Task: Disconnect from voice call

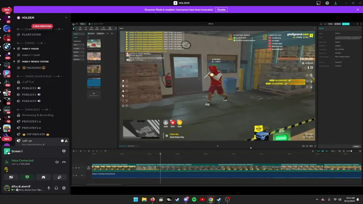Action: click(x=64, y=162)
